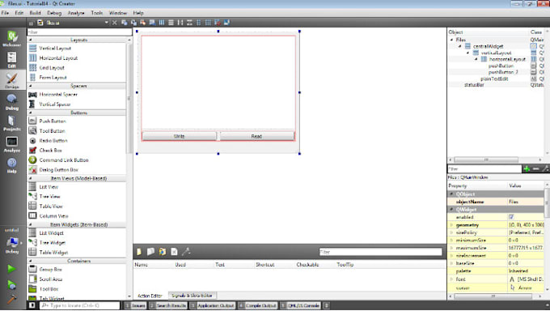Collapse the Layouts widget category
The height and width of the screenshot is (311, 550).
pyautogui.click(x=30, y=40)
